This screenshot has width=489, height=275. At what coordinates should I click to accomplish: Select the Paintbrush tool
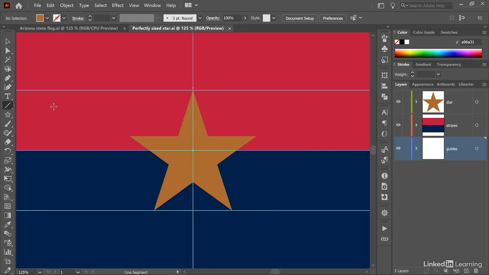click(8, 124)
